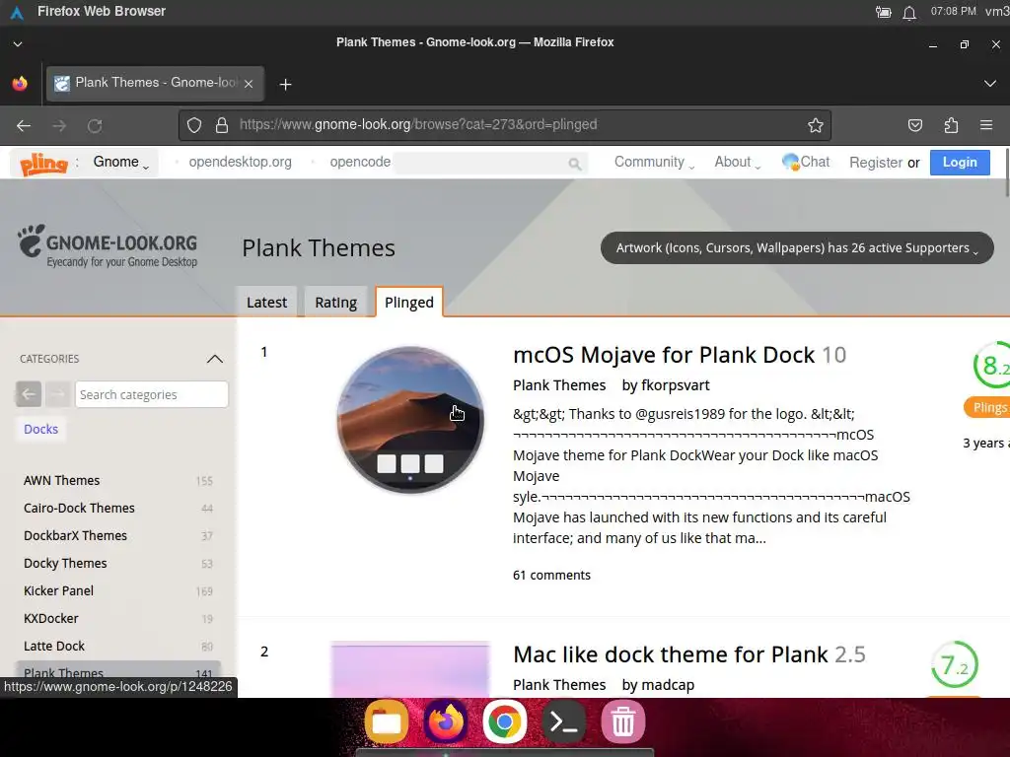Viewport: 1010px width, 757px height.
Task: Open the mcOS Mojave round thumbnail
Action: click(410, 420)
